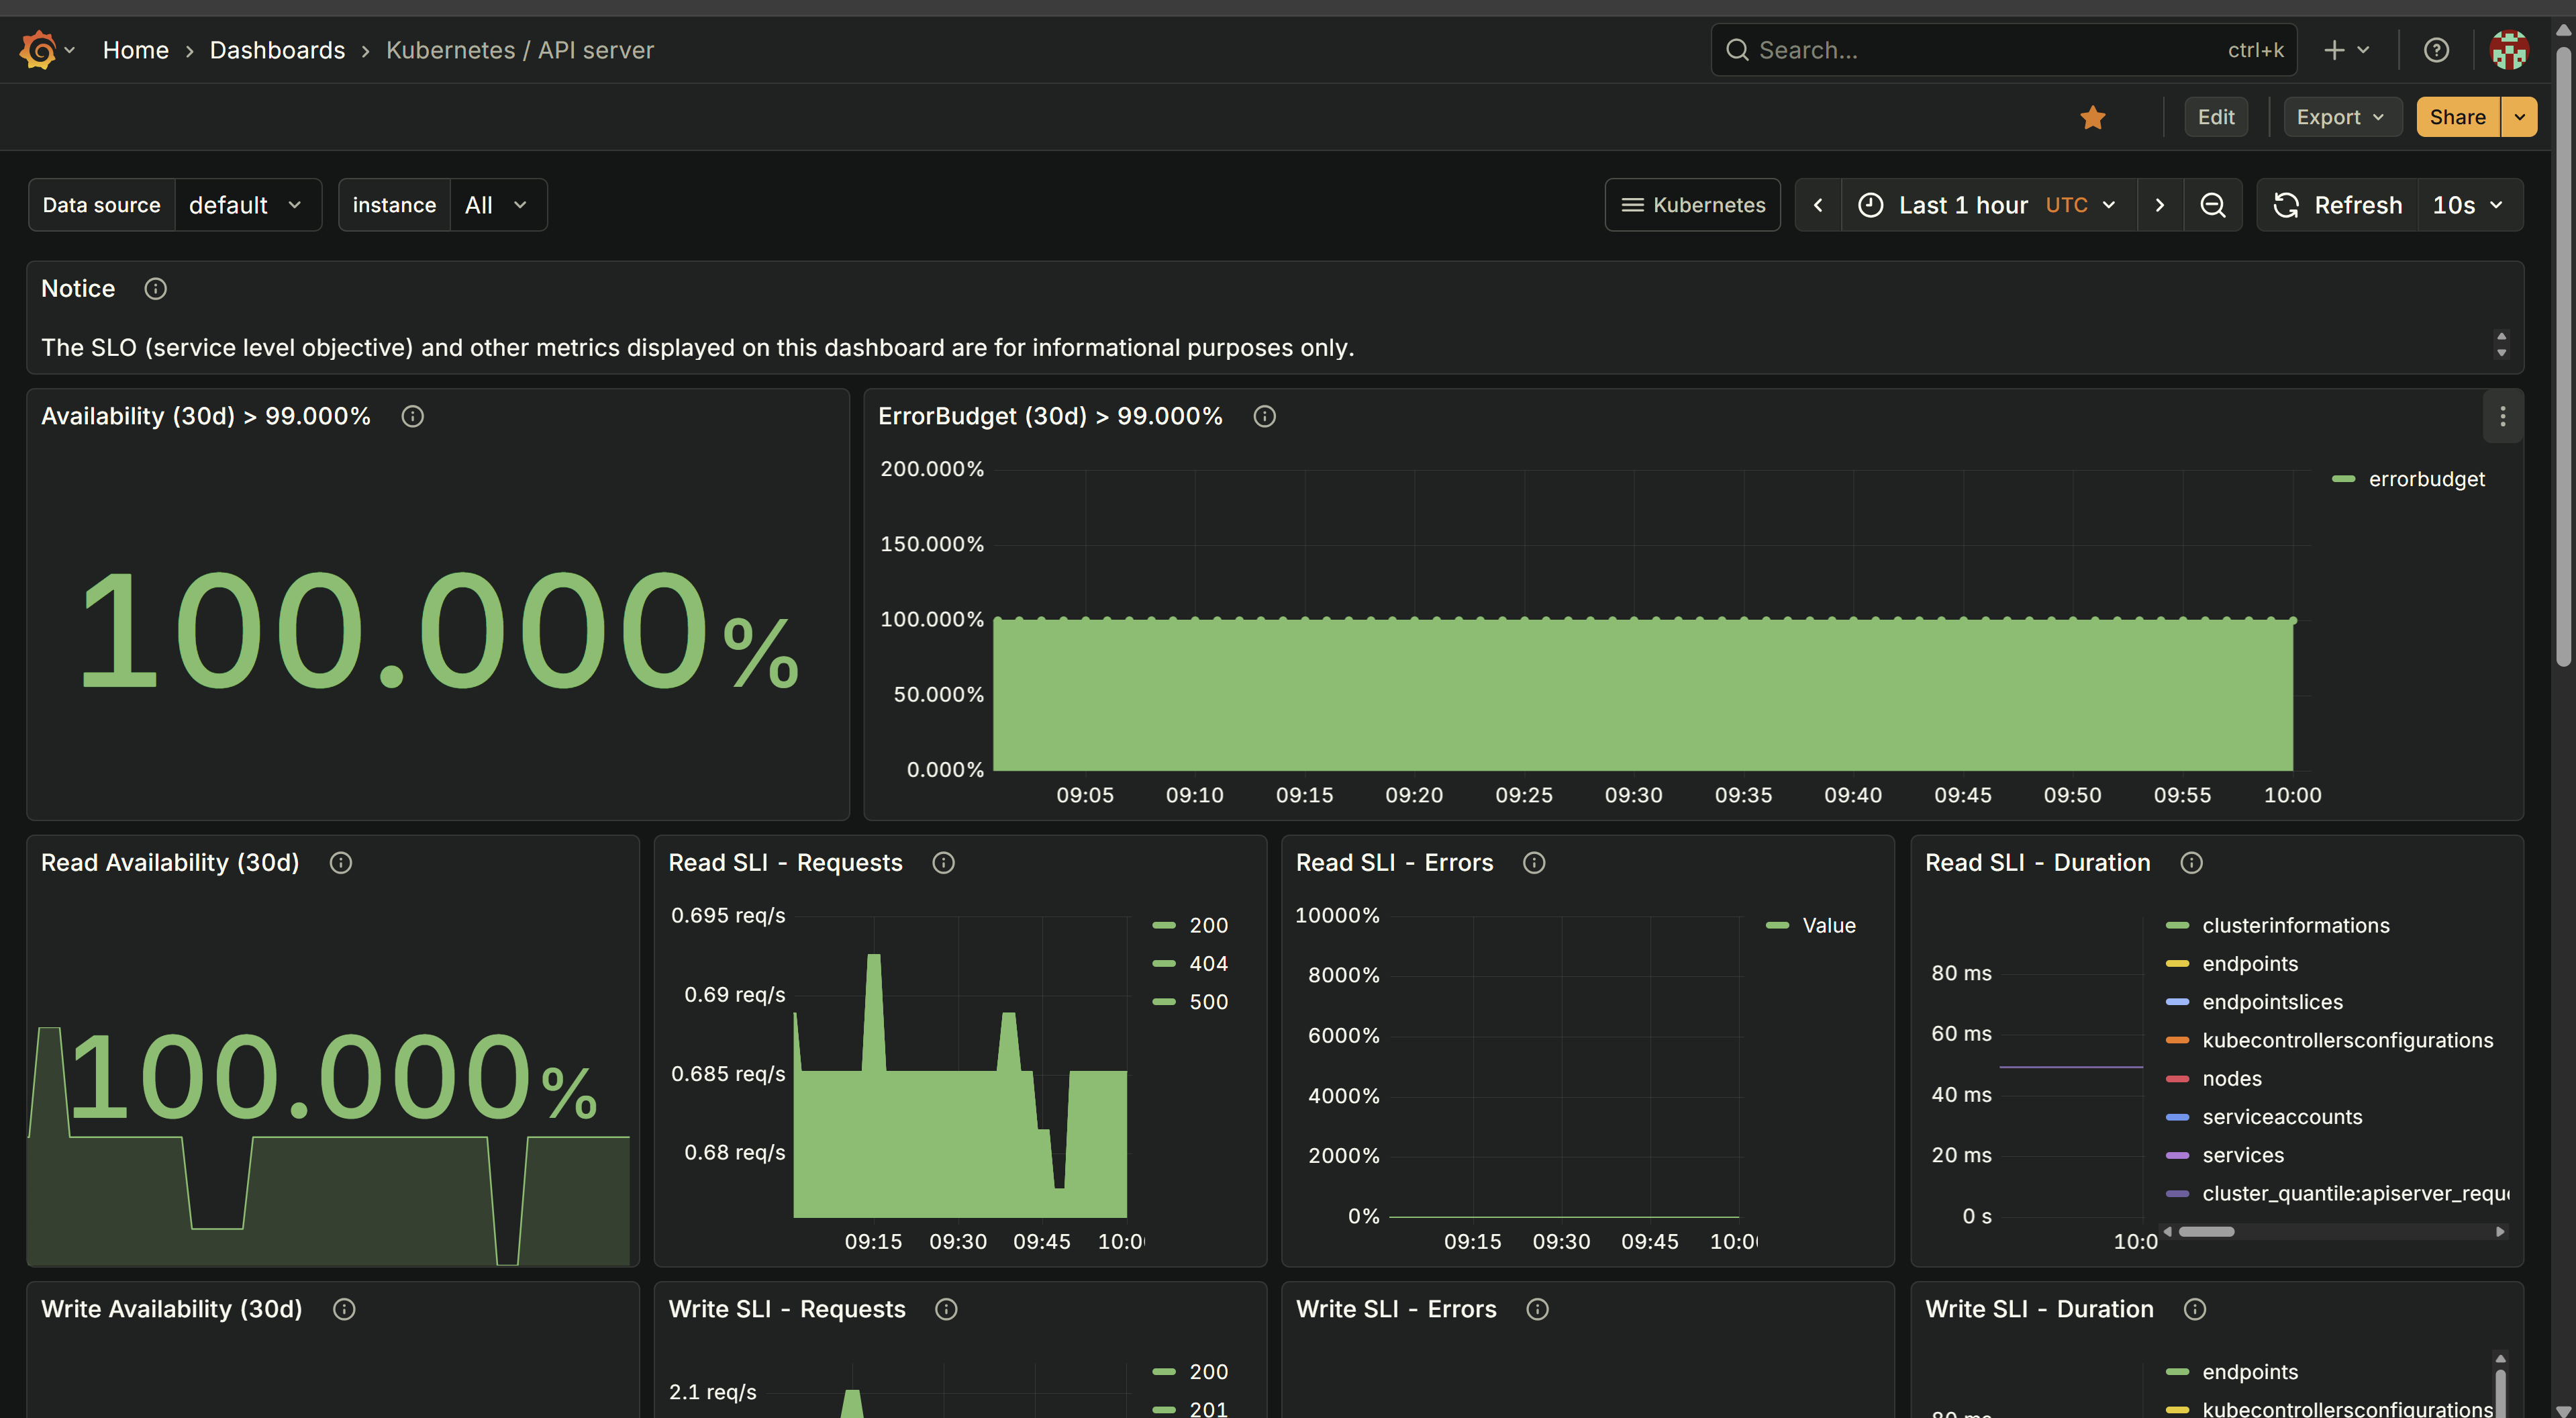The width and height of the screenshot is (2576, 1418).
Task: Show info for Read SLI - Requests
Action: [x=943, y=863]
